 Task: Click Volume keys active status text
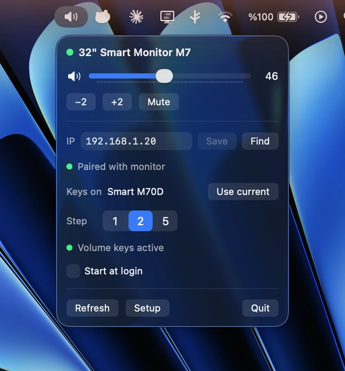pyautogui.click(x=121, y=248)
